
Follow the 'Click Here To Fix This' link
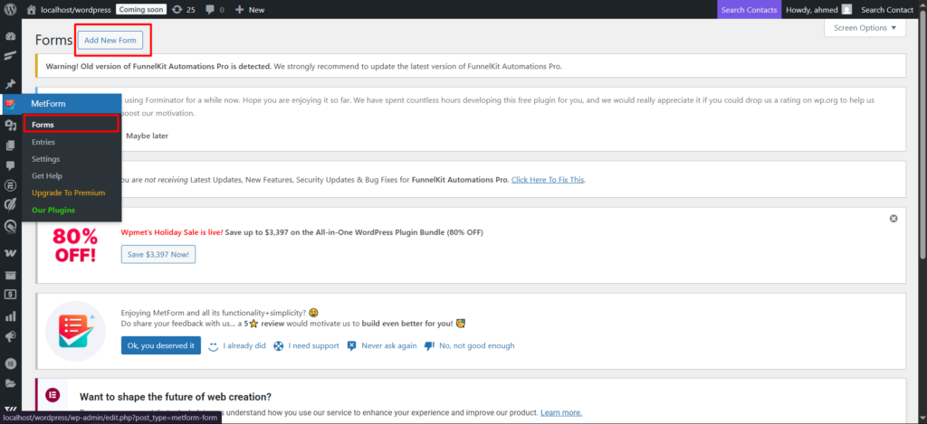click(x=548, y=180)
